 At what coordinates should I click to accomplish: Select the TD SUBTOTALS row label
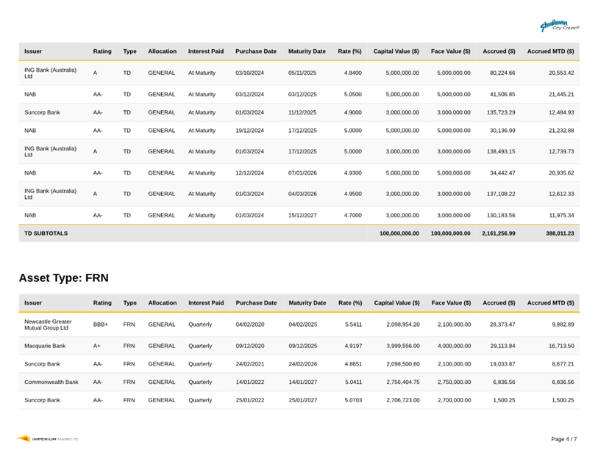click(46, 233)
